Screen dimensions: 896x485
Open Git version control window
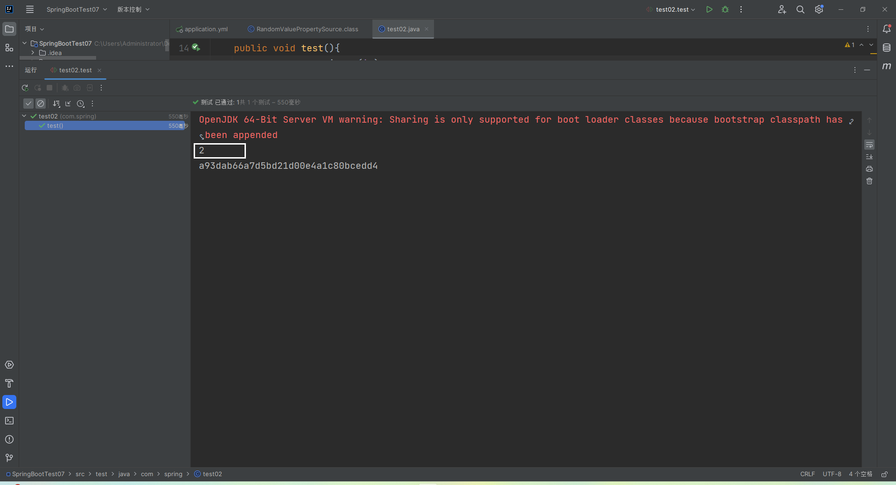(x=9, y=458)
